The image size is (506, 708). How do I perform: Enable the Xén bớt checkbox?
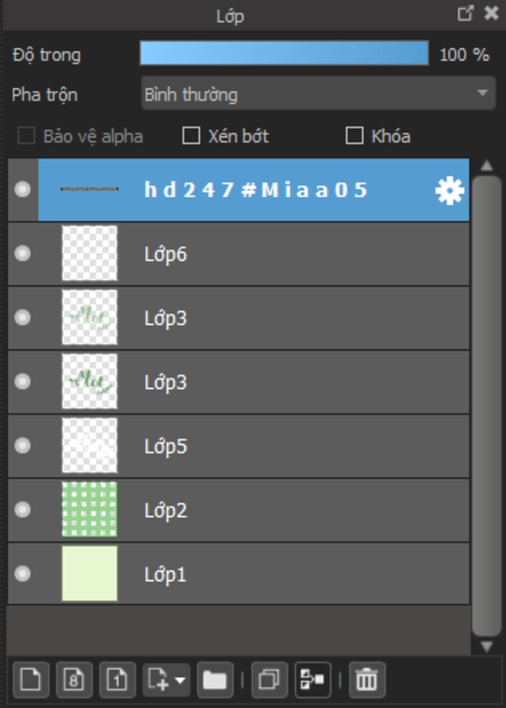(x=191, y=135)
